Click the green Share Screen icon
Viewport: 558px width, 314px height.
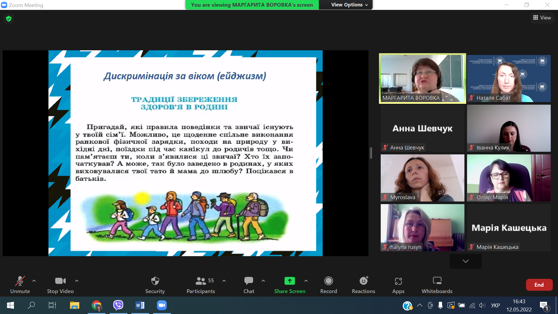(289, 281)
